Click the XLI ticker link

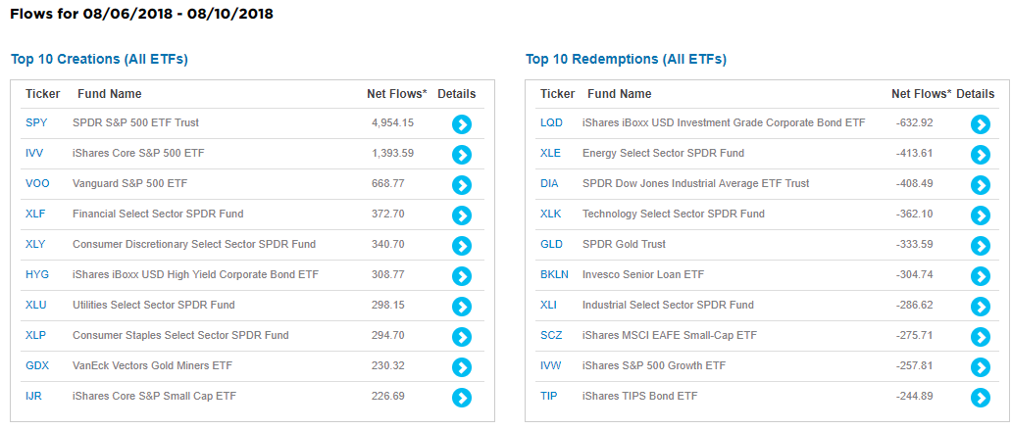548,305
